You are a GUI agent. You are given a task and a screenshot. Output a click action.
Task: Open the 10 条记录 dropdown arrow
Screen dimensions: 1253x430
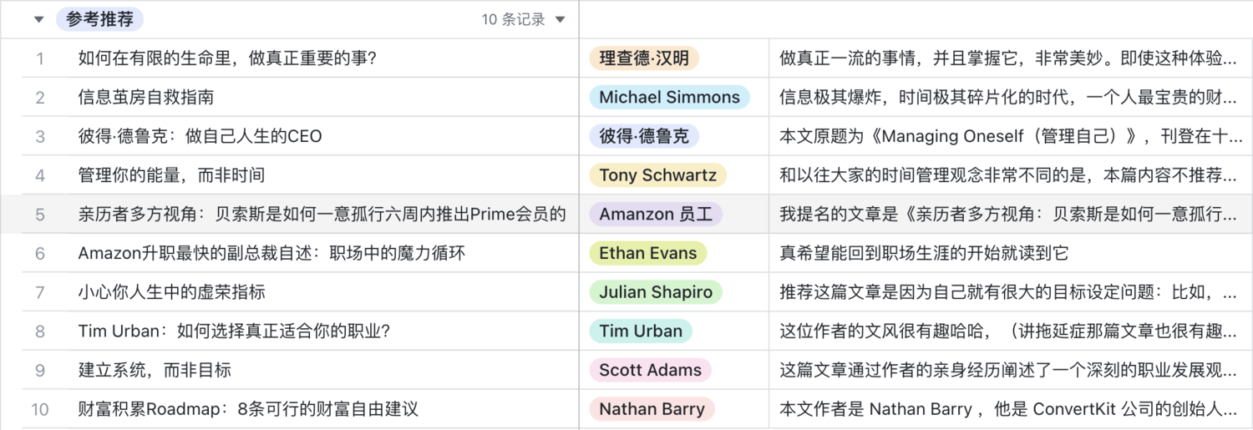561,20
